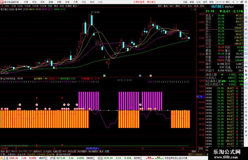248x160 pixels.
Task: Open 更多 indicator list
Action: point(101,151)
